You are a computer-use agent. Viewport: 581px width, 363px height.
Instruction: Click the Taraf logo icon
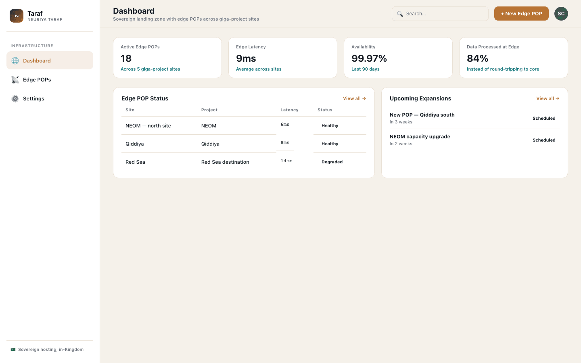17,16
